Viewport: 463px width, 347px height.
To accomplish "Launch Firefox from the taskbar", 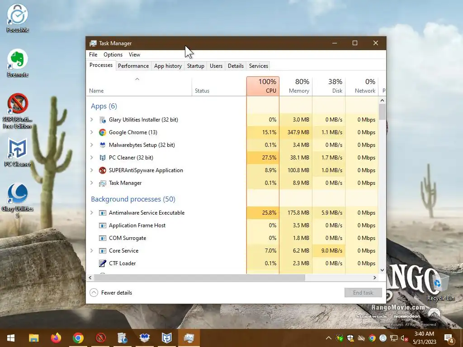I will 56,338.
